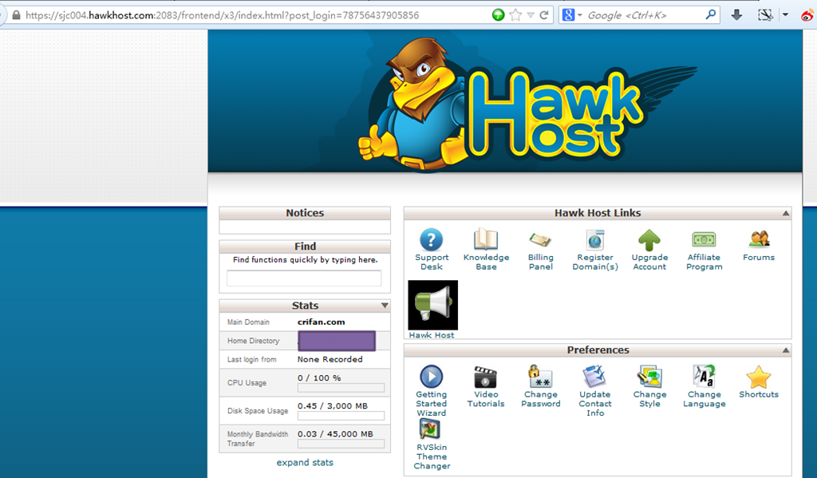Click the green arrow icon in address bar
This screenshot has height=478, width=817.
[x=499, y=15]
